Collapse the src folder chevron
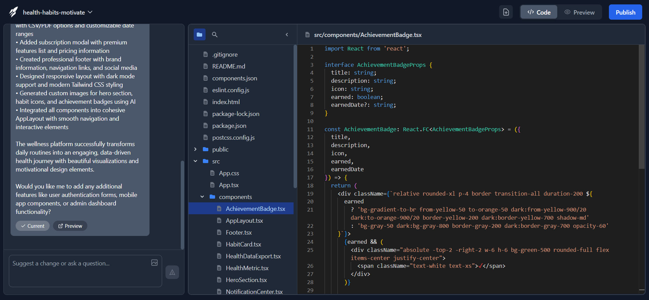The width and height of the screenshot is (649, 300). point(195,161)
